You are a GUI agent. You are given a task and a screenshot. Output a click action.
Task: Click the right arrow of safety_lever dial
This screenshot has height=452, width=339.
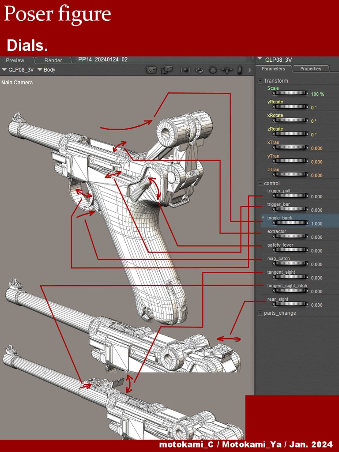[x=307, y=250]
